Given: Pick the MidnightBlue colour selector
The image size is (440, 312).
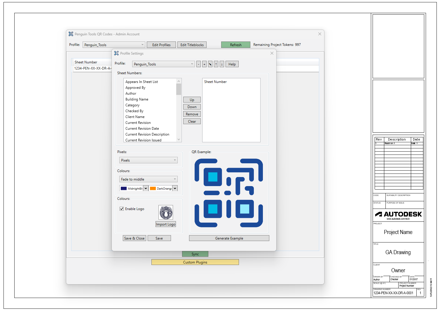Looking at the screenshot, I should [134, 188].
